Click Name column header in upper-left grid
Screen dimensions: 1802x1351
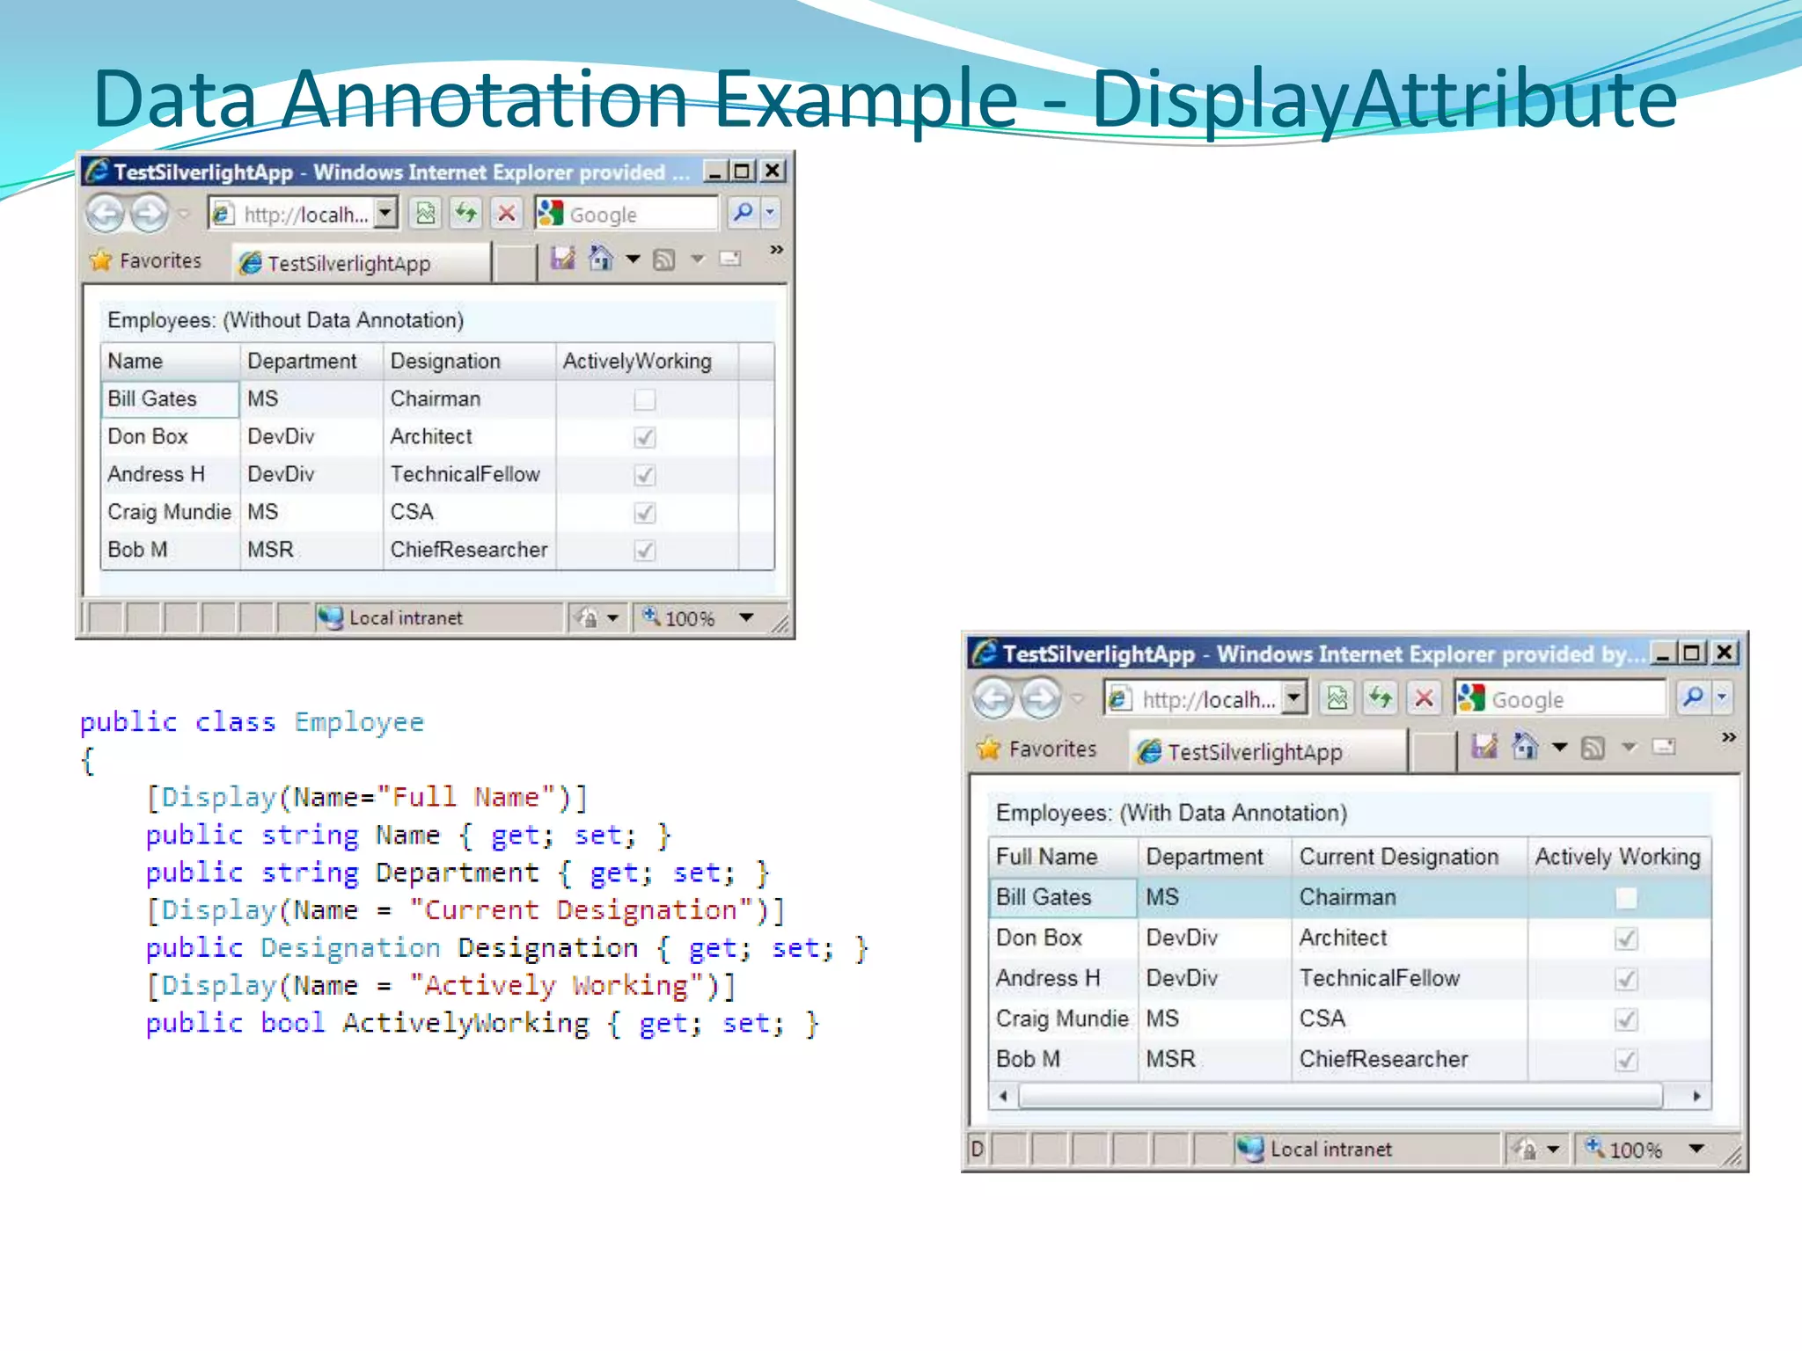tap(170, 361)
